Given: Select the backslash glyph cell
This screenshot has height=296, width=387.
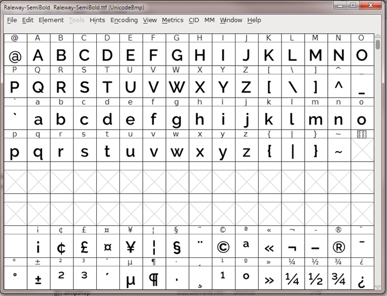Looking at the screenshot, I should click(293, 86).
